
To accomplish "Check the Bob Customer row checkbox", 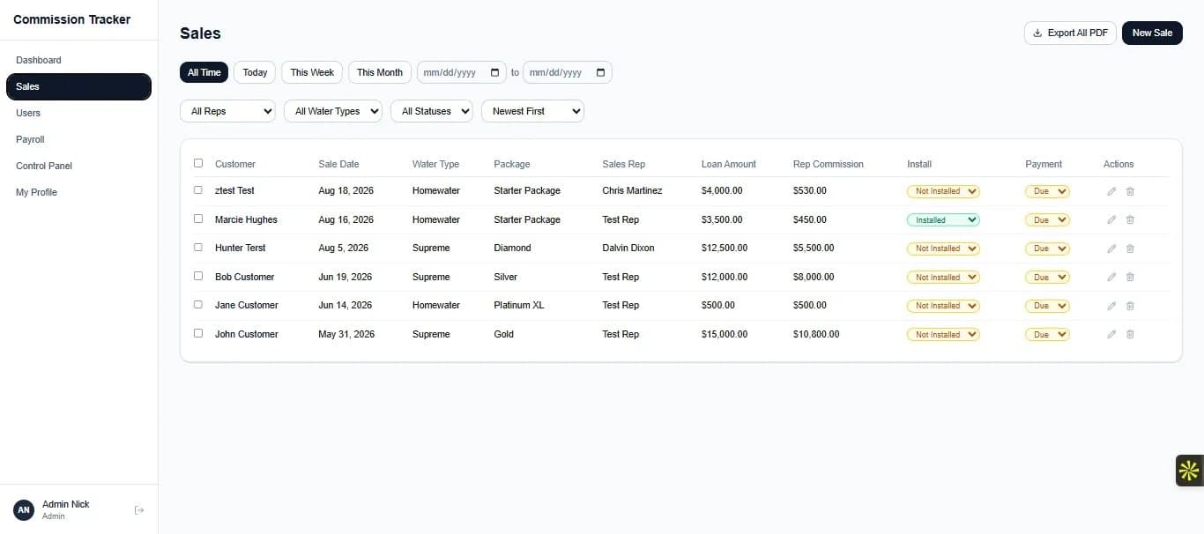I will 198,276.
